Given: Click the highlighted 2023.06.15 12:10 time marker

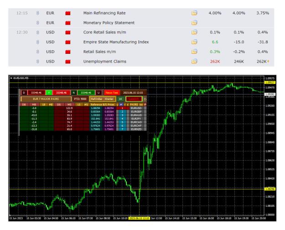Looking at the screenshot, I should click(139, 218).
